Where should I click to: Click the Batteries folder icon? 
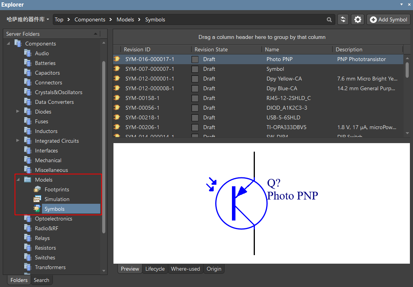tap(28, 63)
